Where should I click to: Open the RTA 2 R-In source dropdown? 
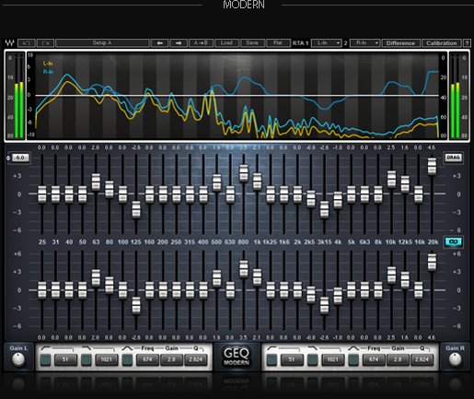tap(364, 43)
